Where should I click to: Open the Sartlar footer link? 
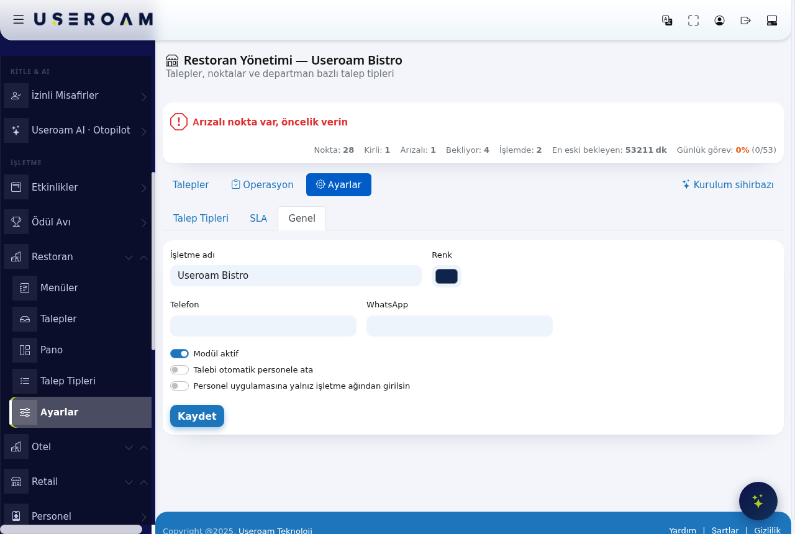point(725,530)
